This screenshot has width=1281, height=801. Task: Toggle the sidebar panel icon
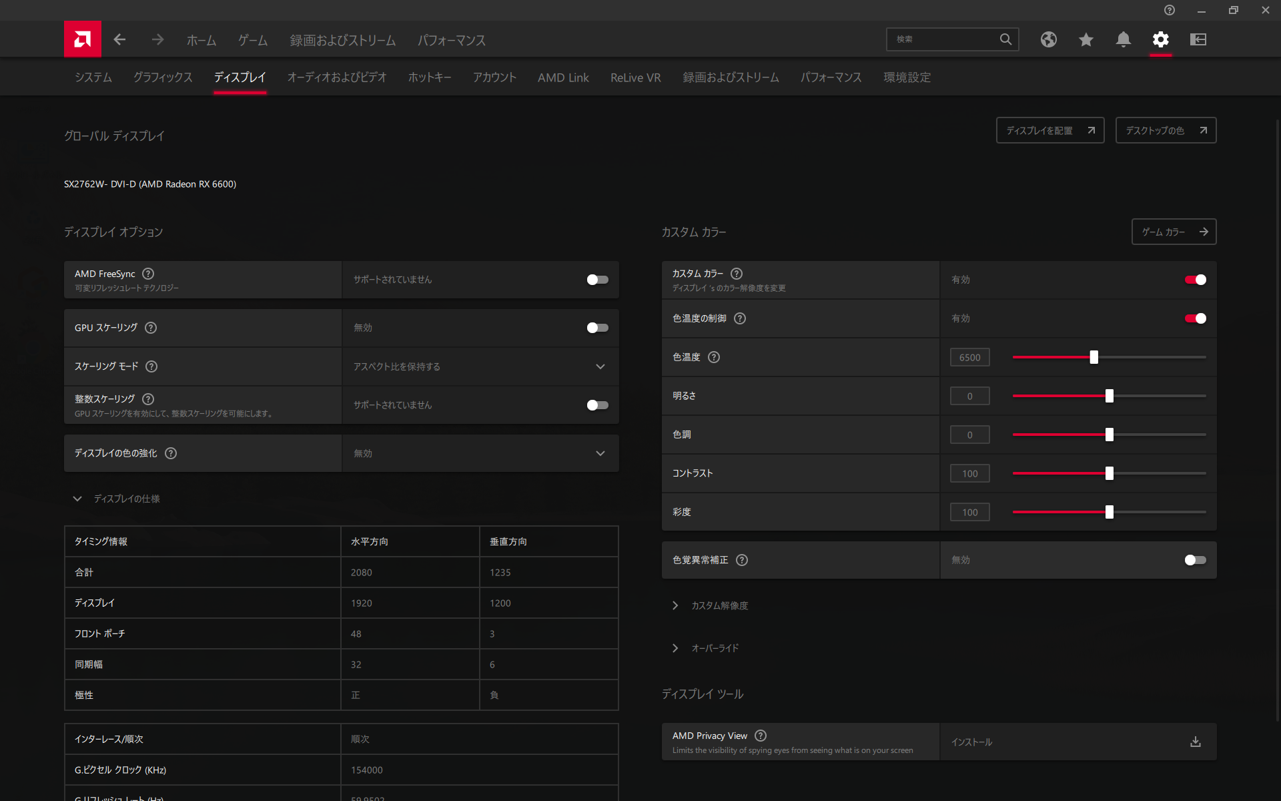1198,39
